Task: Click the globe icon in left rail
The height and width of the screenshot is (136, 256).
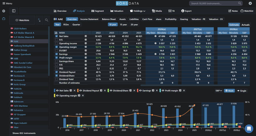Action: pos(3,11)
